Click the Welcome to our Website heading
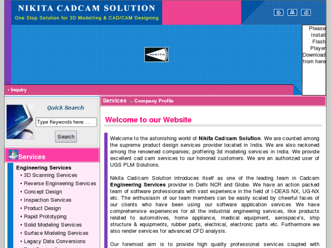The image size is (331, 248). (x=148, y=120)
